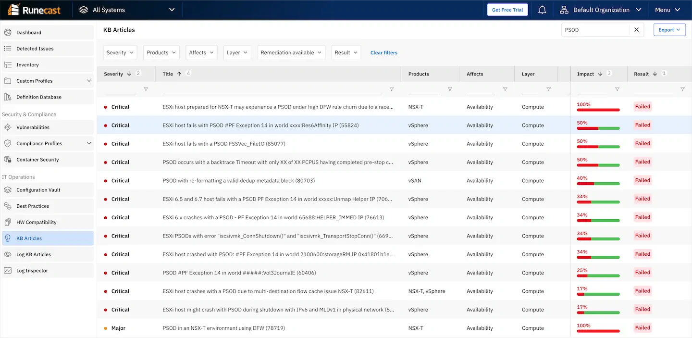Viewport: 692px width, 338px height.
Task: Click the Definition Database icon
Action: pyautogui.click(x=8, y=97)
